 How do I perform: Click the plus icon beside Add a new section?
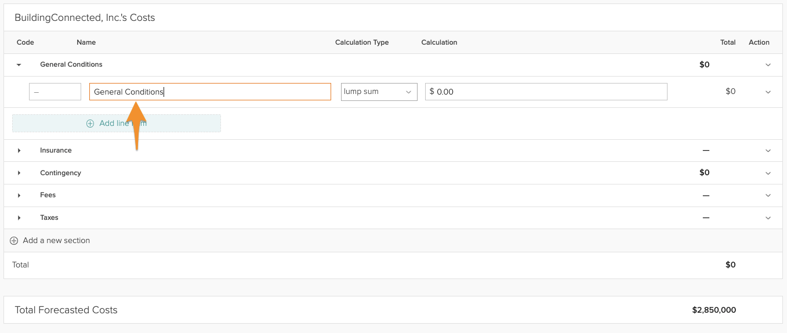(x=14, y=241)
